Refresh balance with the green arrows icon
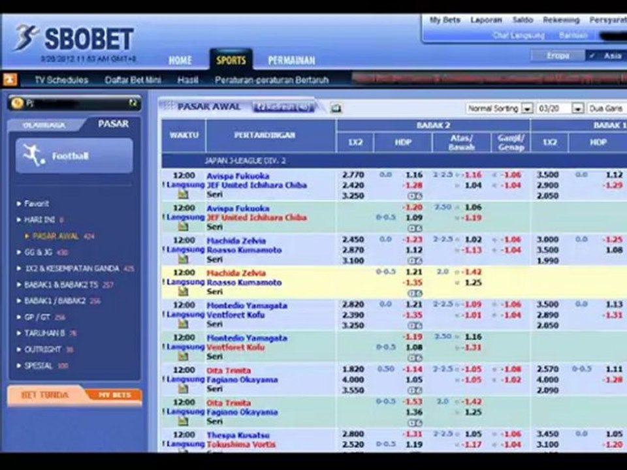Viewport: 627px width, 470px height. [133, 104]
